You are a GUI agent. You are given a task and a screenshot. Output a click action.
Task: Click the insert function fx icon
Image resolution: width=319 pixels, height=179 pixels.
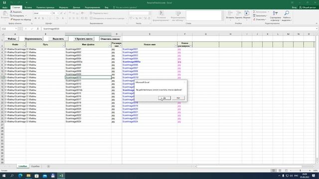(38, 29)
